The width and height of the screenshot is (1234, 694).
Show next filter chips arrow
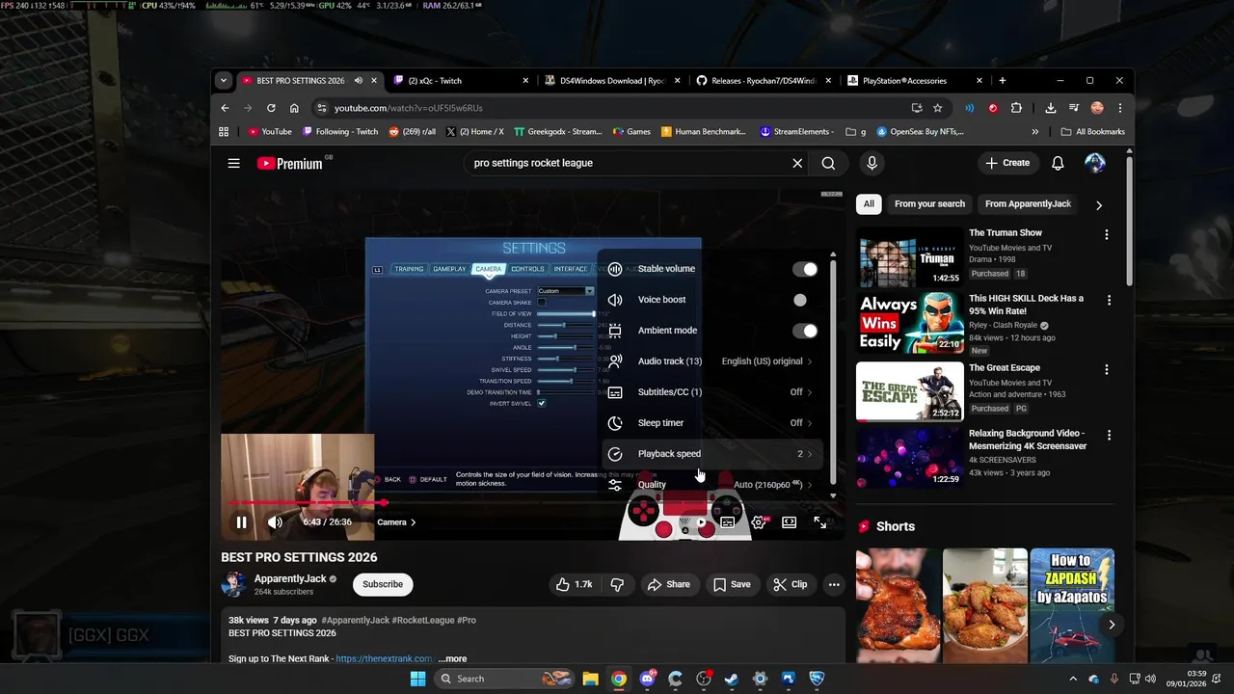click(x=1098, y=204)
